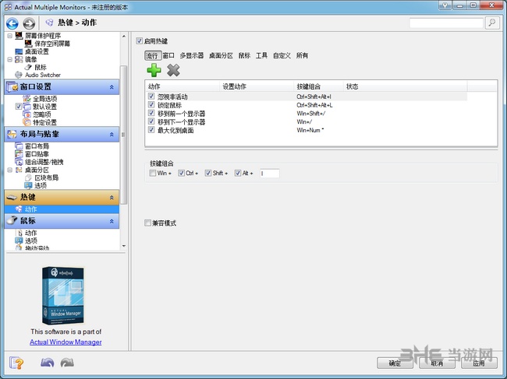This screenshot has width=507, height=379.
Task: Uncheck 锁定鼠标 hotkey row
Action: coord(151,105)
